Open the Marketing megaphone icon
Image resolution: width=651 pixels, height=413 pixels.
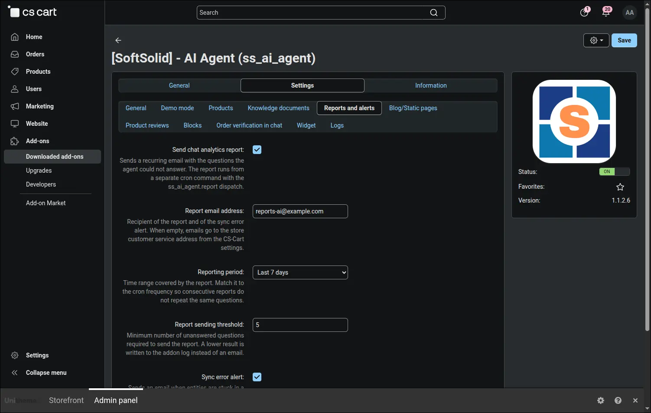point(15,106)
